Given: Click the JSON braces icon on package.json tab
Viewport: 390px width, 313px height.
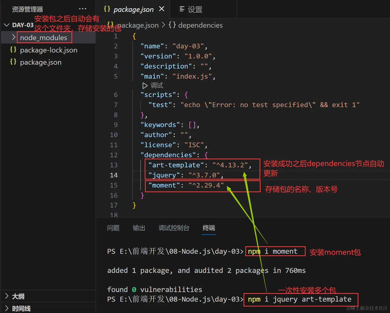Looking at the screenshot, I should pos(107,9).
